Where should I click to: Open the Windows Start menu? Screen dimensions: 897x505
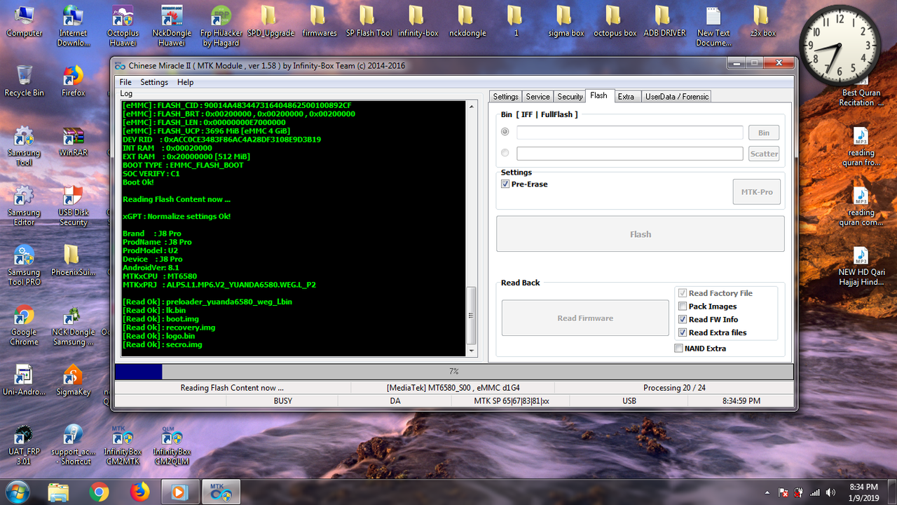(17, 492)
